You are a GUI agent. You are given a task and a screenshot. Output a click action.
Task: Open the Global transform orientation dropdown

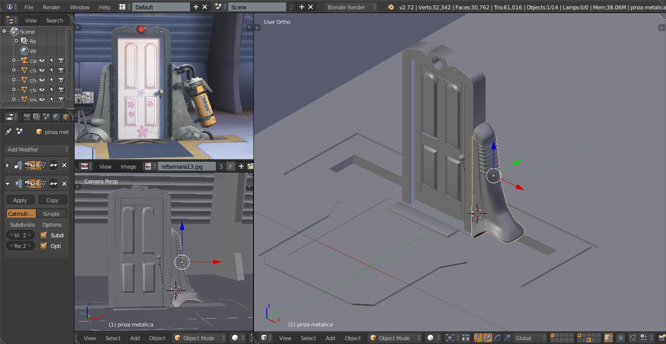pyautogui.click(x=530, y=338)
